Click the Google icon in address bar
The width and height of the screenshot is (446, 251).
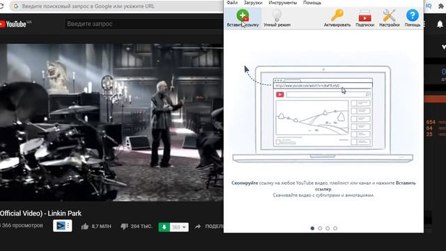16,6
